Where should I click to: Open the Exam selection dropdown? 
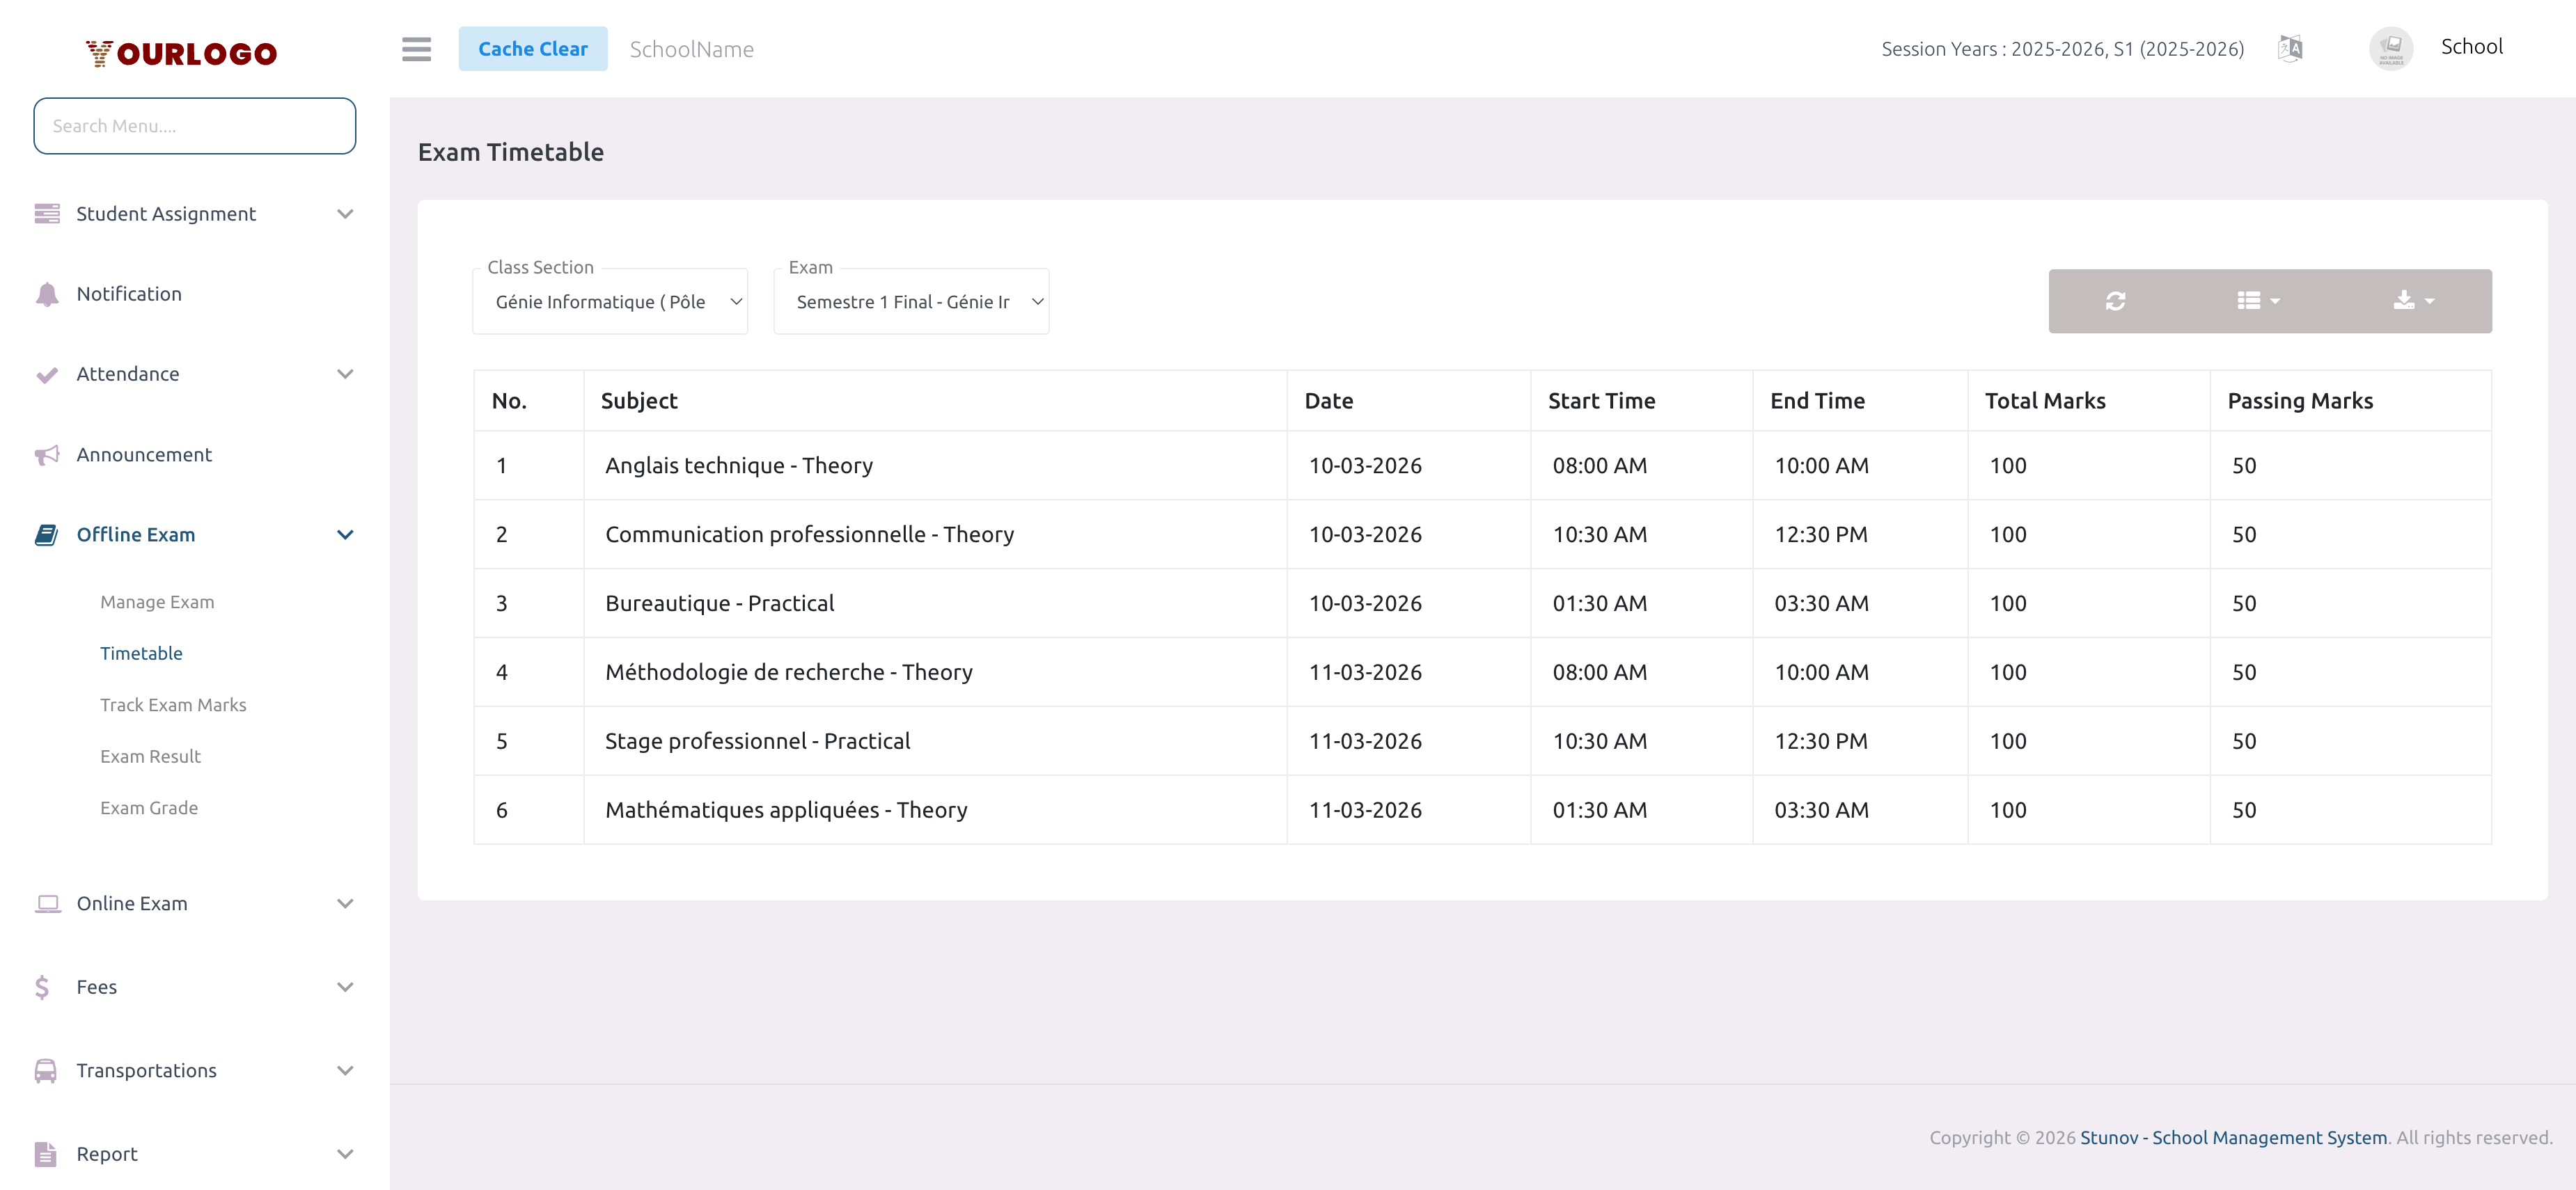point(911,301)
